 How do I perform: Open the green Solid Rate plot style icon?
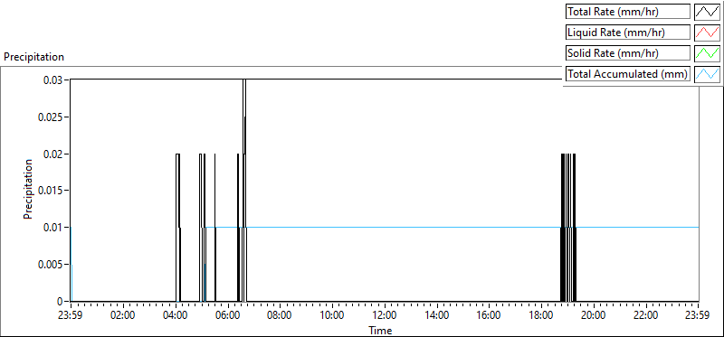pos(708,53)
